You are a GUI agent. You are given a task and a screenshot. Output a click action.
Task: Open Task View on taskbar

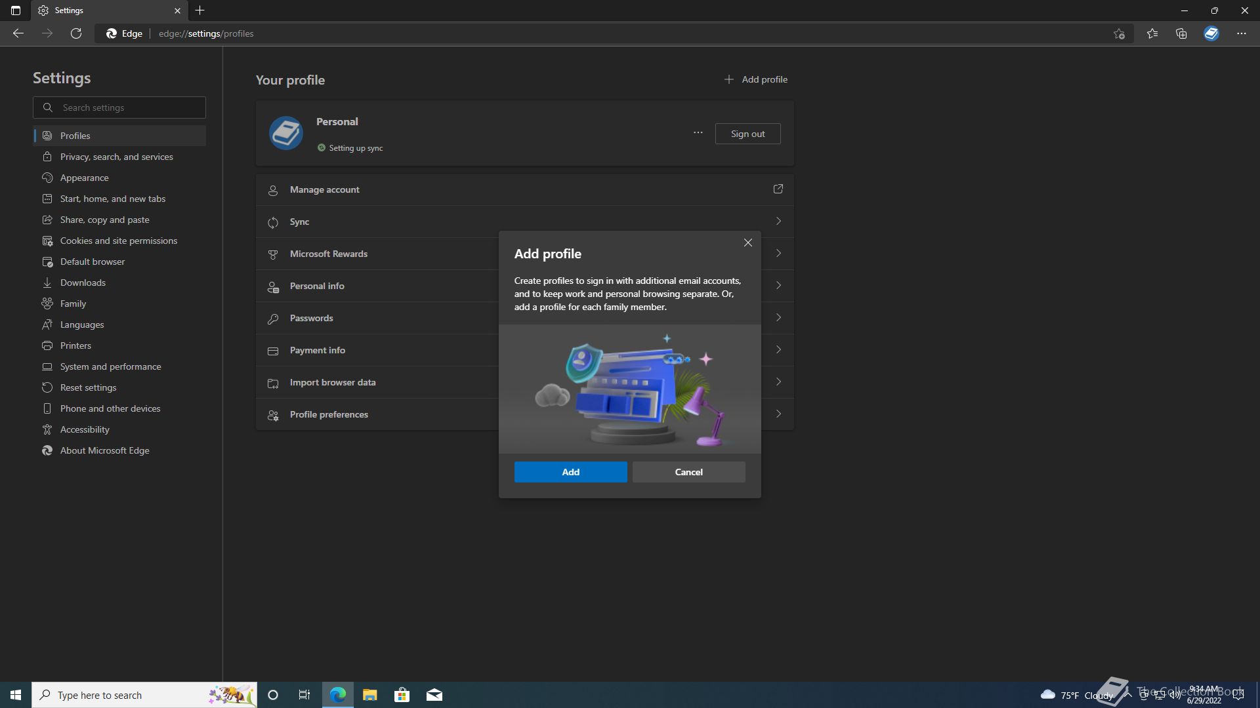pyautogui.click(x=304, y=695)
